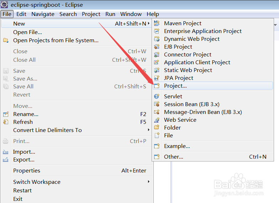Expand the Switch Workspace submenu

148,182
